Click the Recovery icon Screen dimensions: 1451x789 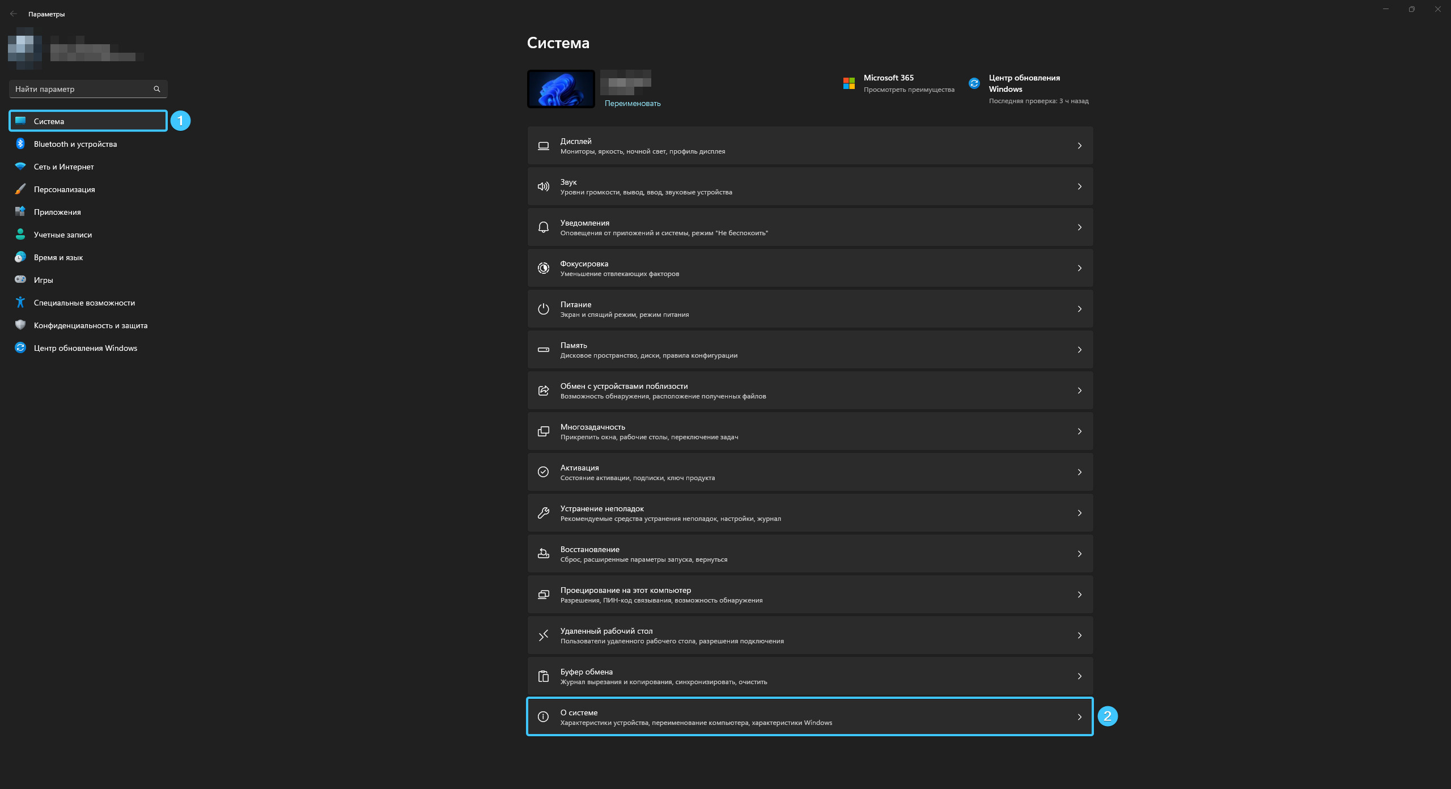(x=544, y=554)
